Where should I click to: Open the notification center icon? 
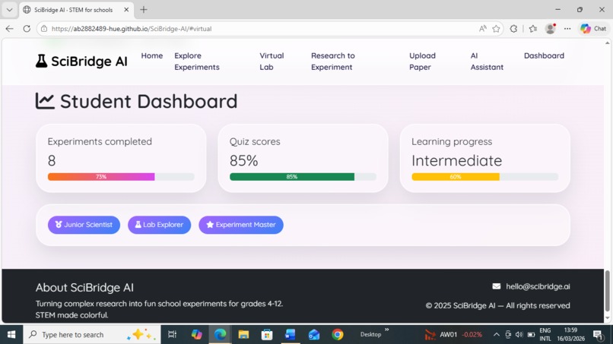597,335
